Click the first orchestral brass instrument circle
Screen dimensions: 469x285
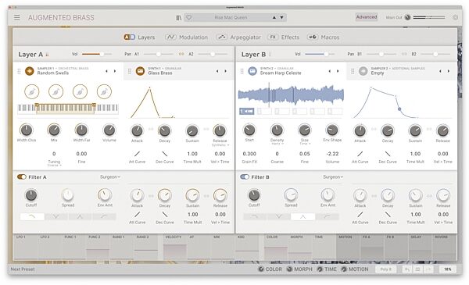pyautogui.click(x=32, y=91)
